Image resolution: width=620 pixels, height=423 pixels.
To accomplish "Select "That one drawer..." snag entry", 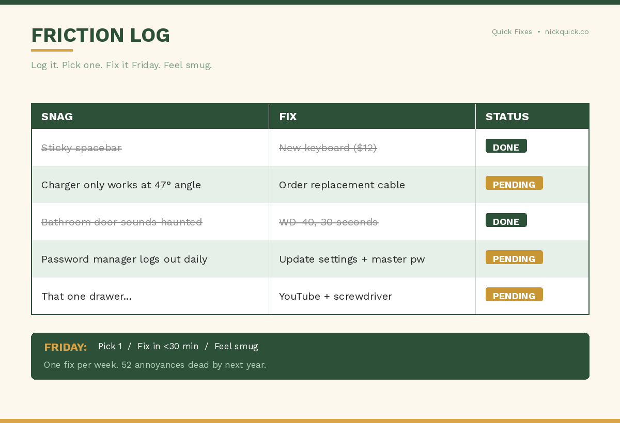I will pos(86,296).
